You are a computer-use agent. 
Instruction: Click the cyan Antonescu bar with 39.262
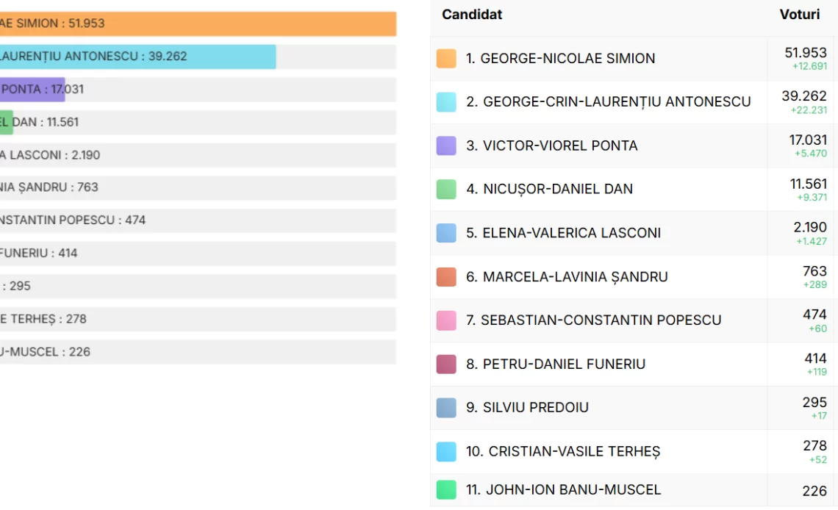pyautogui.click(x=138, y=57)
